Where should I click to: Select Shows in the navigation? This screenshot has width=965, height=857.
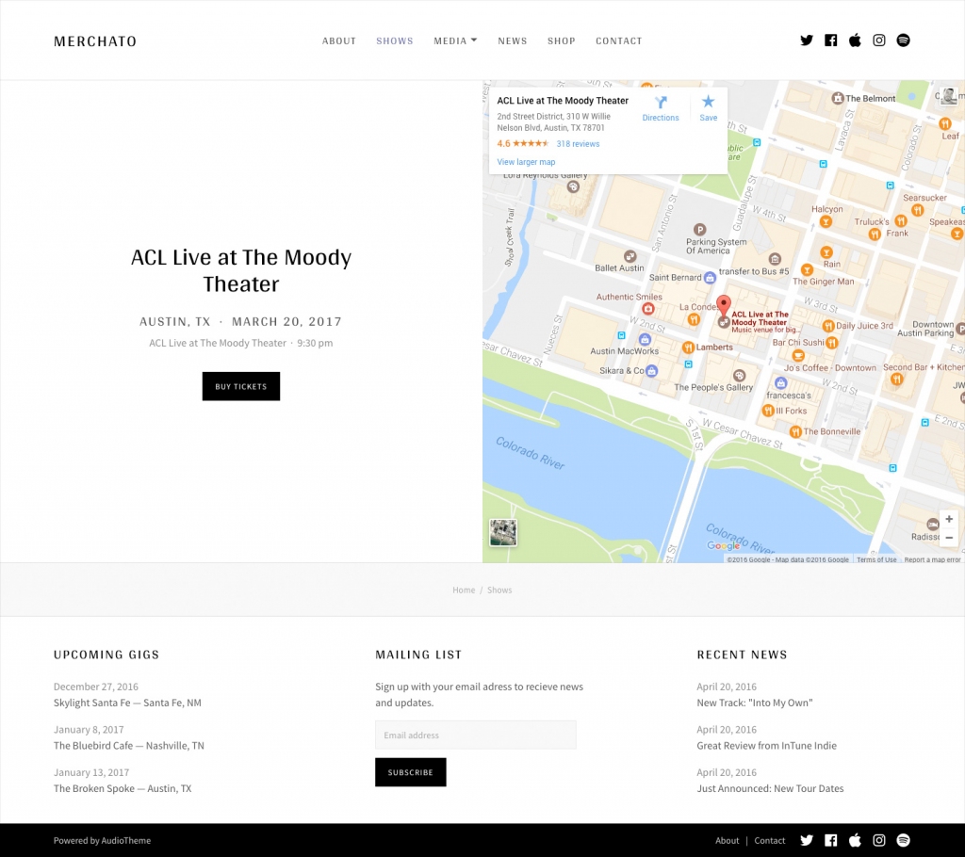click(395, 40)
